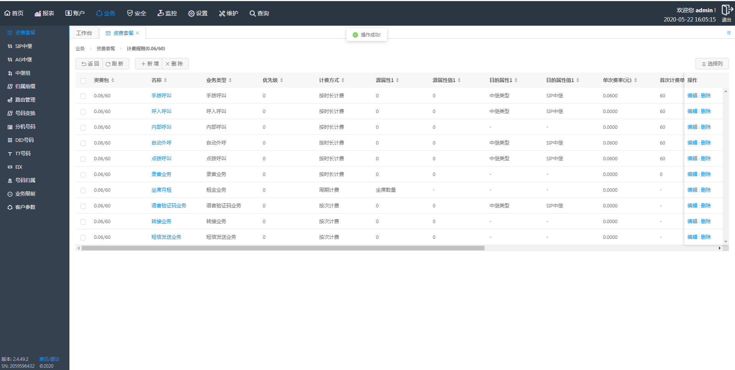Check the box for the 手拨呼叫 row
The image size is (735, 370).
coord(83,96)
